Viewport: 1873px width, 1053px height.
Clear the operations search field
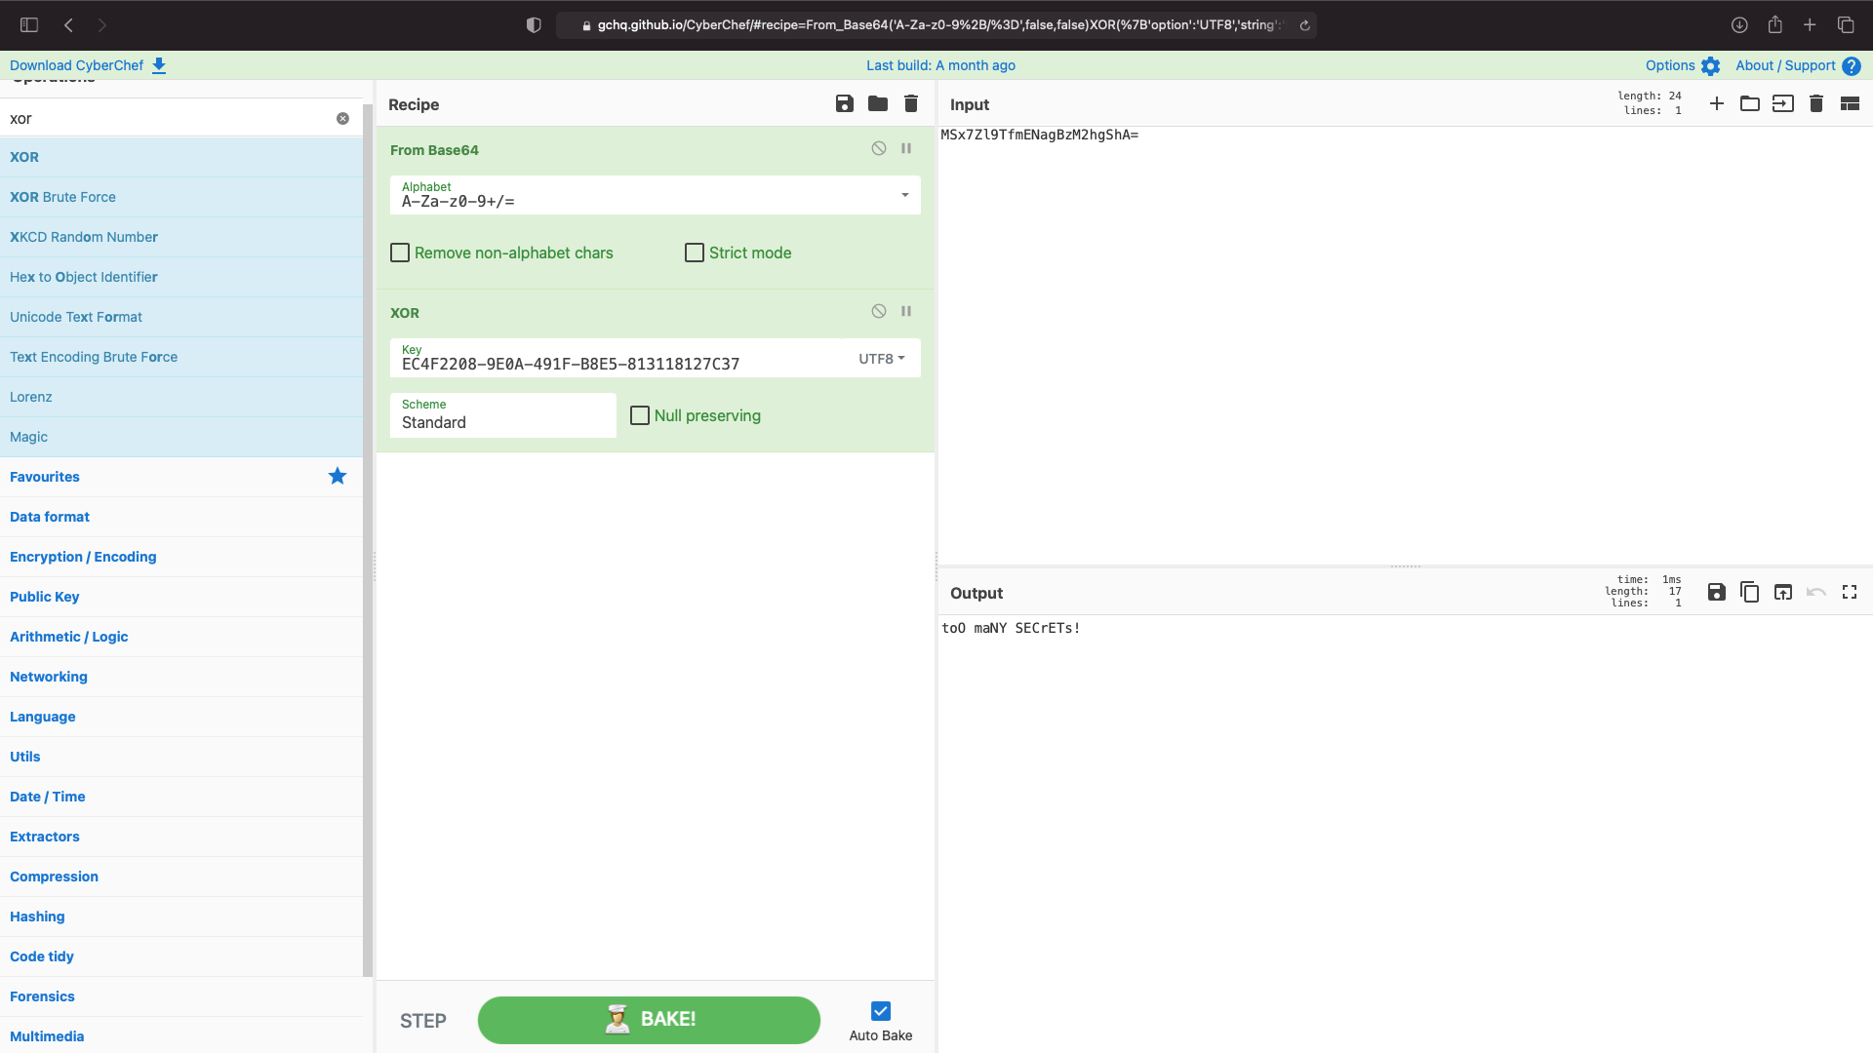tap(342, 118)
